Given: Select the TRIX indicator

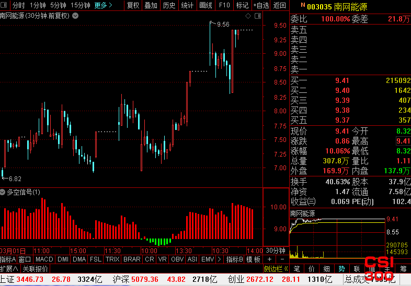Looking at the screenshot, I should [112, 259].
